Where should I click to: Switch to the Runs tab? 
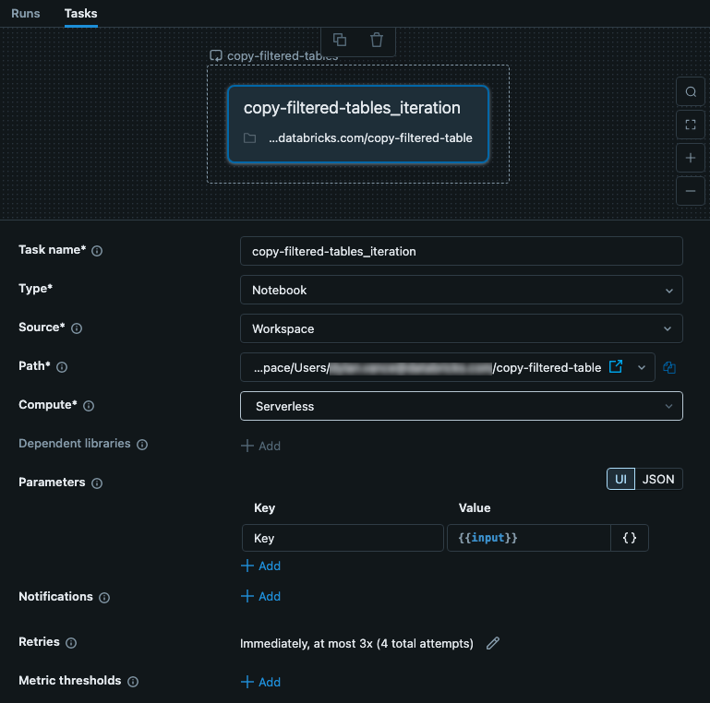25,13
